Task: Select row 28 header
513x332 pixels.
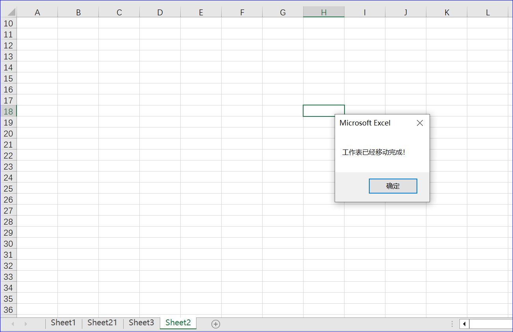Action: click(x=8, y=221)
